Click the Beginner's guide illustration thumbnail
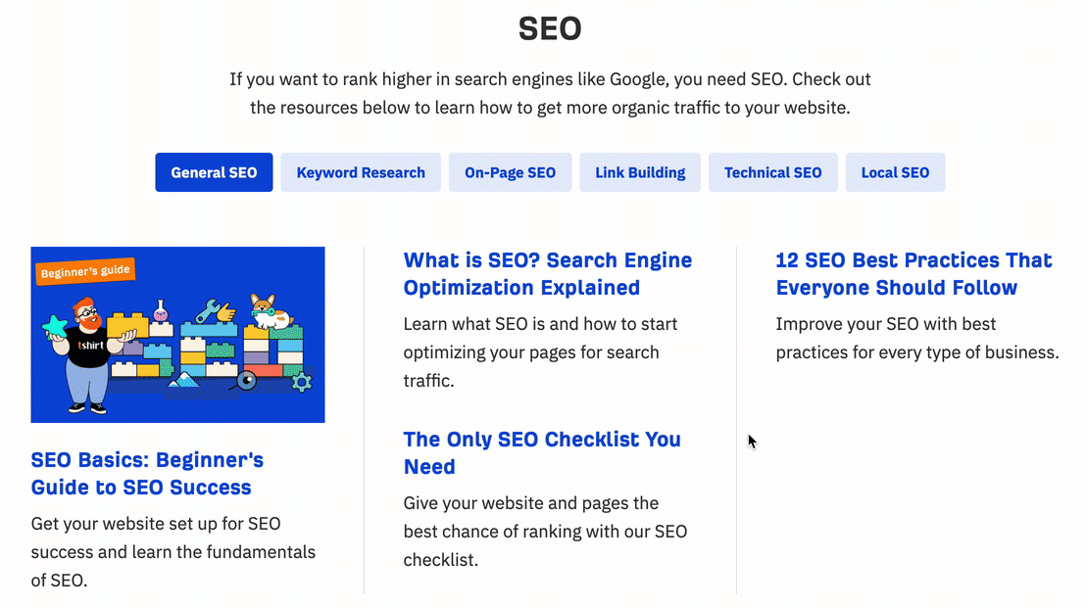This screenshot has height=607, width=1086. 177,334
